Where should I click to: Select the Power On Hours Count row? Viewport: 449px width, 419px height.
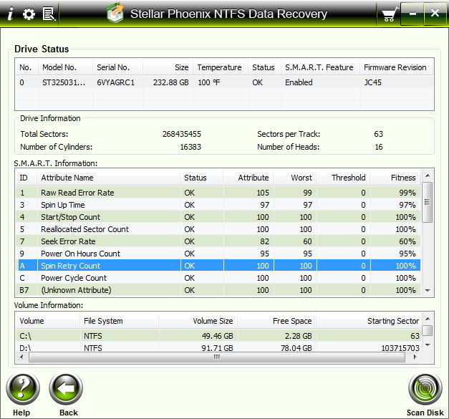tap(218, 254)
